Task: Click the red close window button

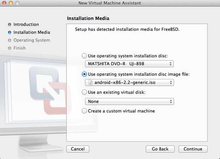Action: click(x=4, y=3)
